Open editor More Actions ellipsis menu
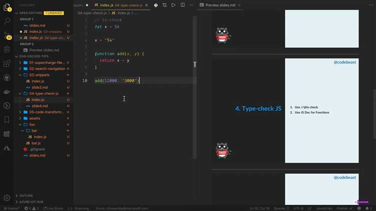Viewport: 376px width, 211px height. [x=192, y=5]
